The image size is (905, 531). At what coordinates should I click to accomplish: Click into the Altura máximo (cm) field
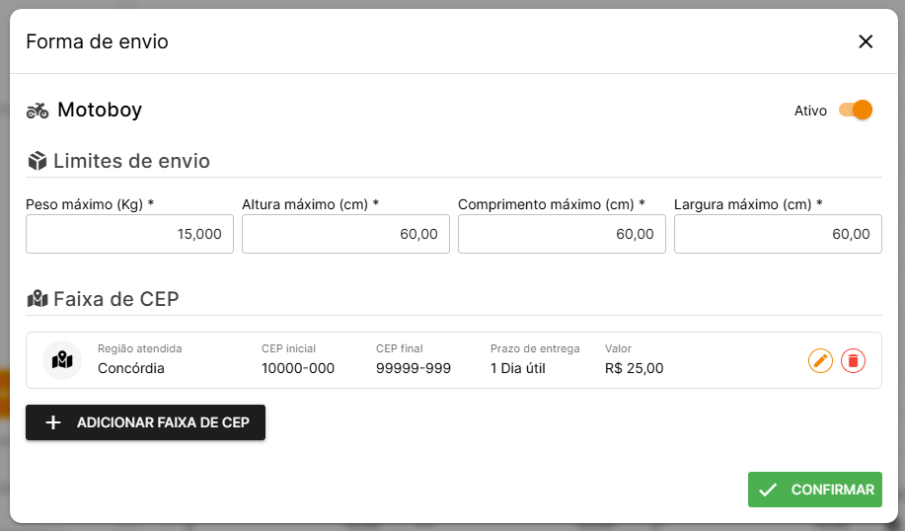(x=345, y=234)
